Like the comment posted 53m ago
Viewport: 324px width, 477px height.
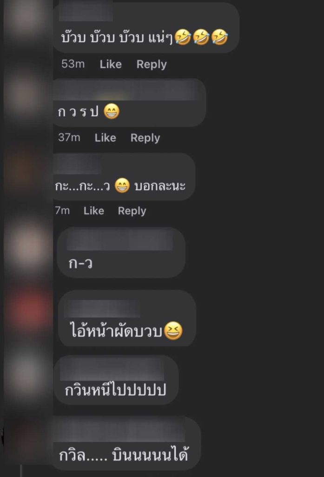[111, 64]
